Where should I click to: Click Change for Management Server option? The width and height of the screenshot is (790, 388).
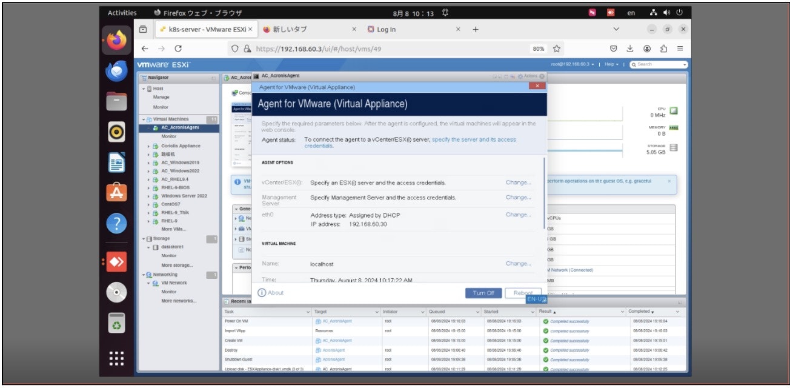(x=519, y=198)
